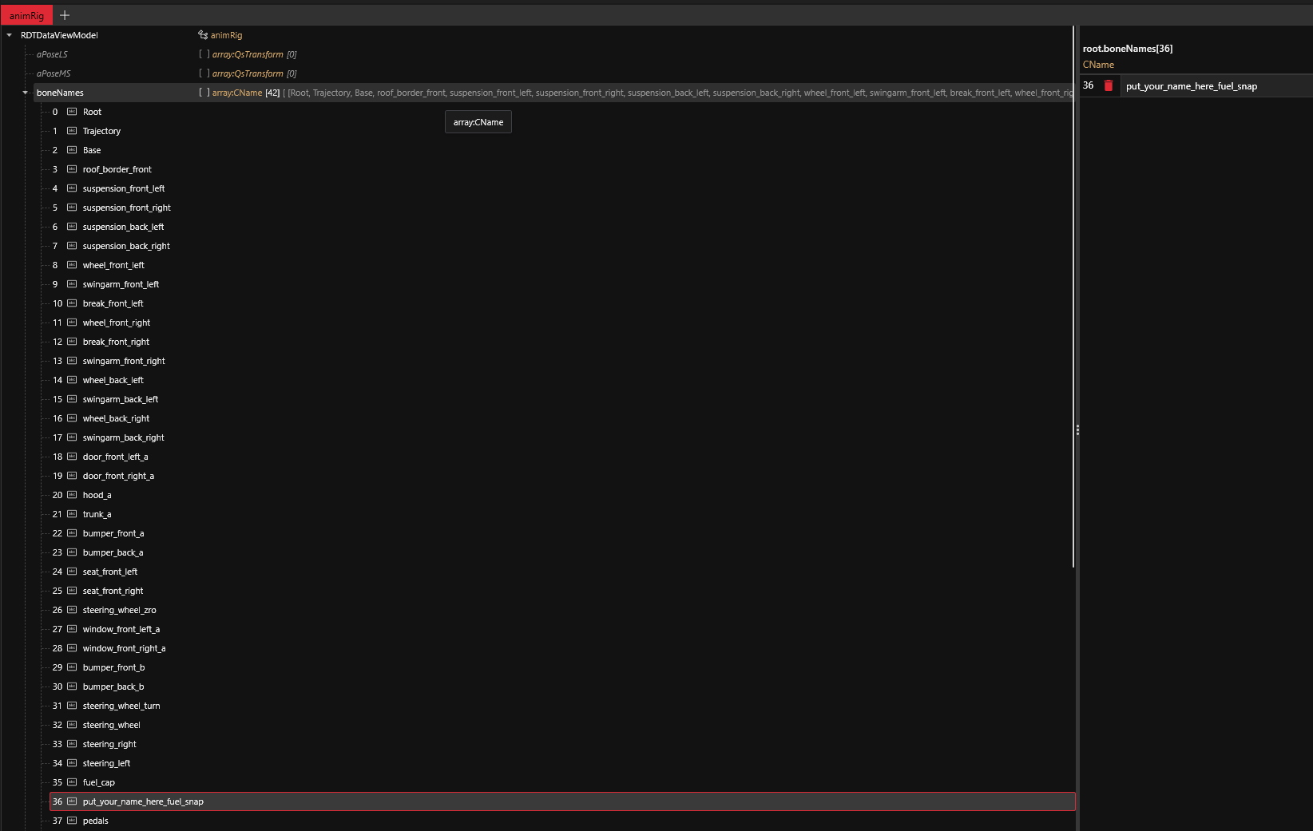Click the CName icon beside pedals
This screenshot has height=831, width=1313.
pyautogui.click(x=72, y=821)
